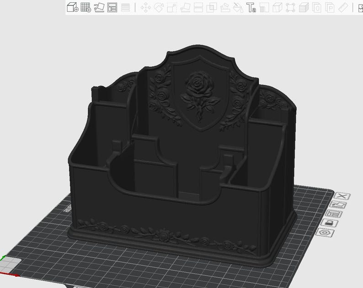This screenshot has width=363, height=288.
Task: Click the outlined cube tool icon
Action: coord(278,8)
